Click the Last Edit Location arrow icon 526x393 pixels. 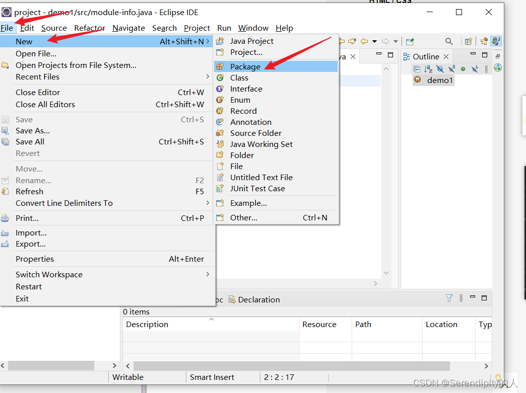[352, 42]
